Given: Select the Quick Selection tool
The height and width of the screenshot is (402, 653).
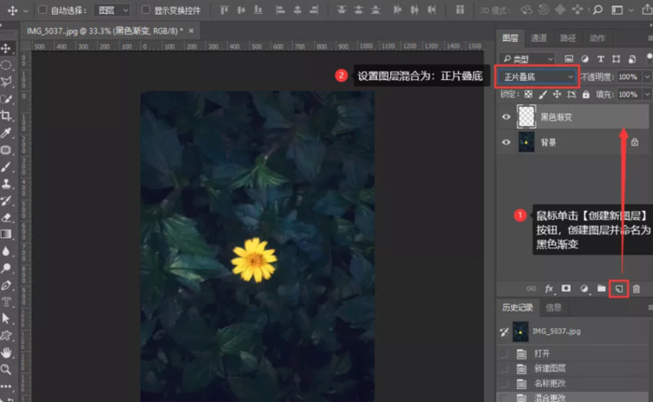Looking at the screenshot, I should pos(6,99).
